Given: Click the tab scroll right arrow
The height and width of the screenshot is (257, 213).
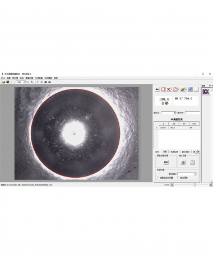Looking at the screenshot, I should [199, 152].
